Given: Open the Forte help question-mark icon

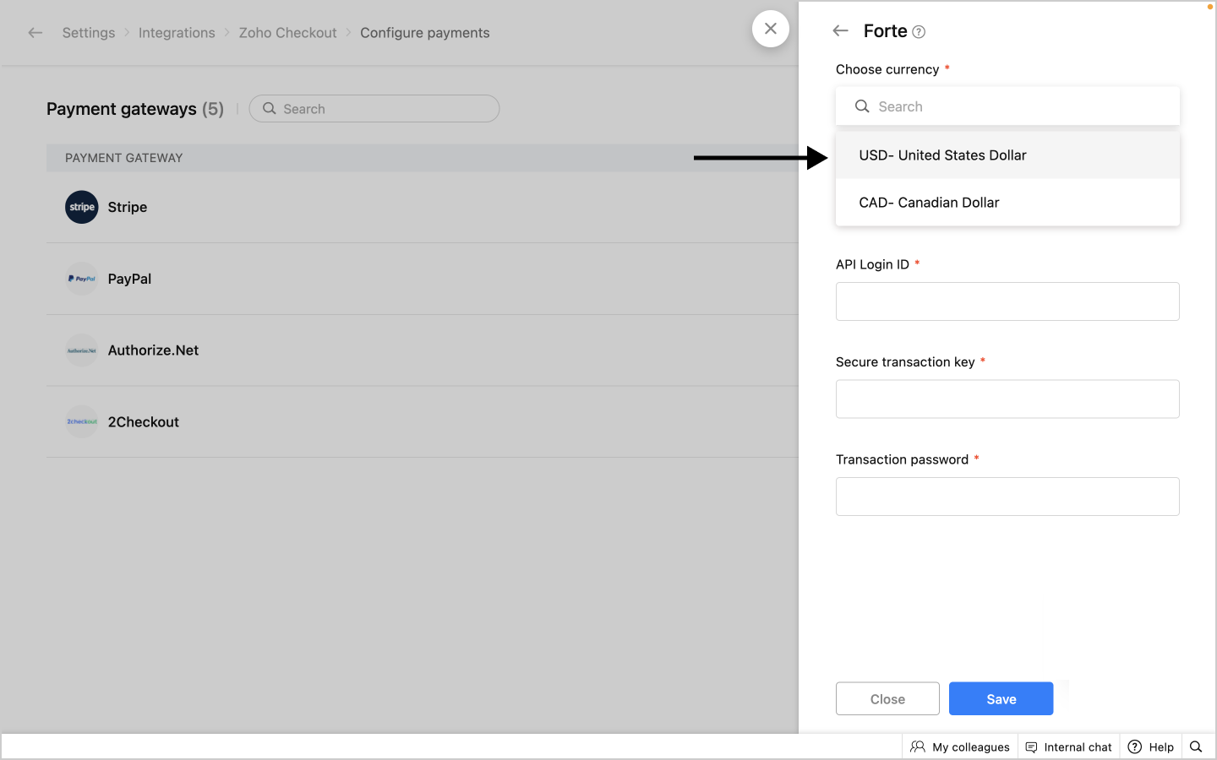Looking at the screenshot, I should [919, 32].
